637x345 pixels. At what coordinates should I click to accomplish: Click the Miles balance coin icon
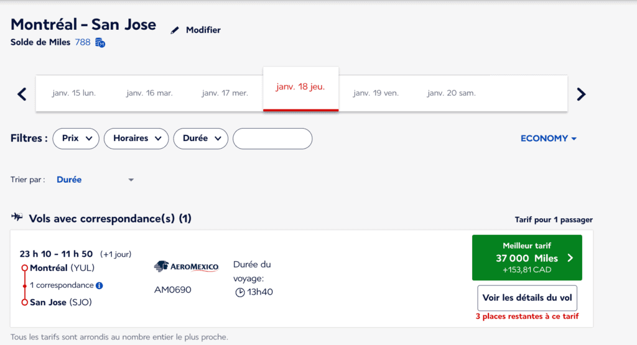pyautogui.click(x=100, y=43)
